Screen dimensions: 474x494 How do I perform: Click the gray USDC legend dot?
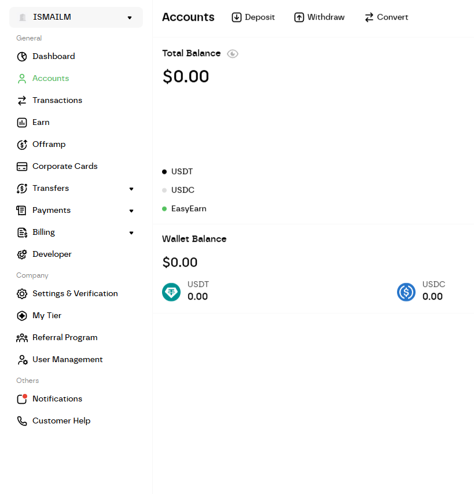tap(164, 190)
